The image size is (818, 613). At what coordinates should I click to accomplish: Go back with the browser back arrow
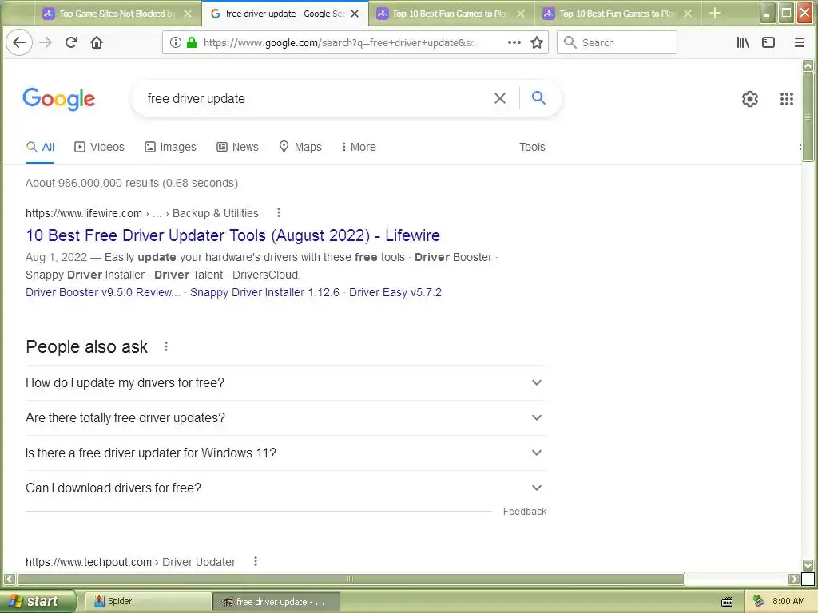coord(19,42)
